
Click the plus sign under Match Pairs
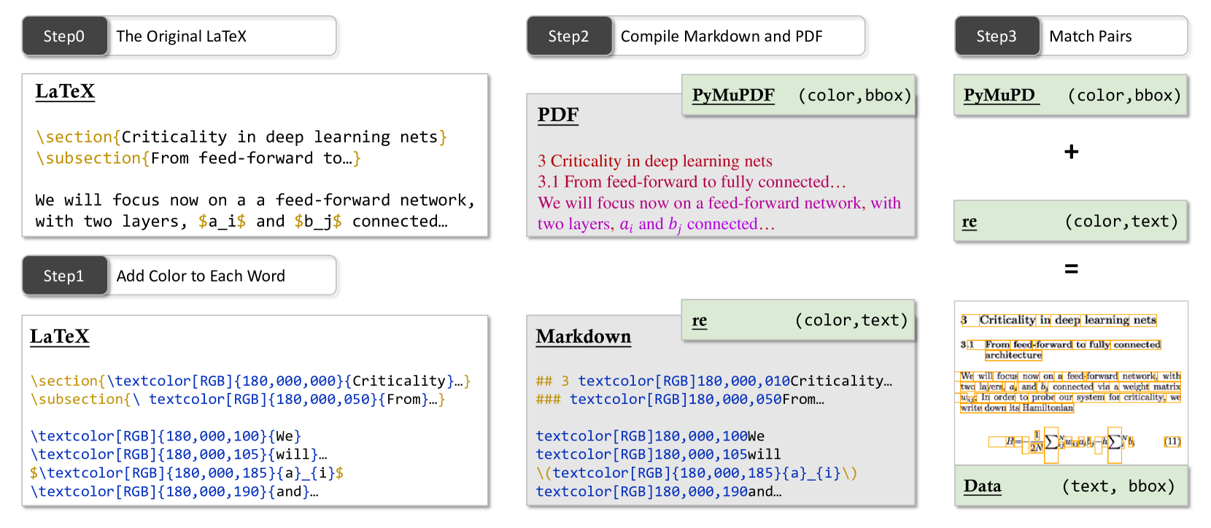coord(1071,152)
